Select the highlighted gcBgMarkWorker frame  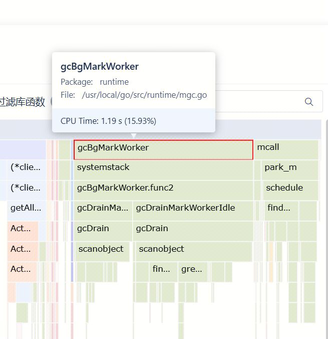(x=163, y=149)
